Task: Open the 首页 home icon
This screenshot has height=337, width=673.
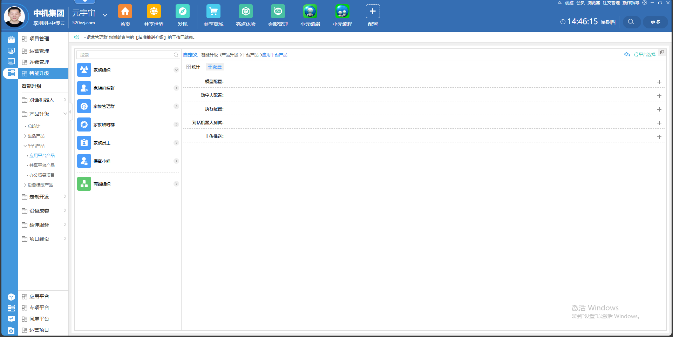Action: pos(125,12)
